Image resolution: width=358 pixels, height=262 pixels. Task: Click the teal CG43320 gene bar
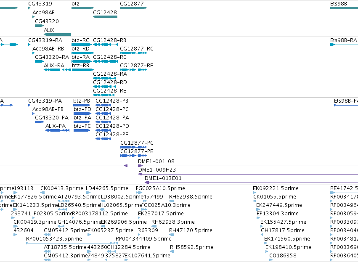click(39, 26)
